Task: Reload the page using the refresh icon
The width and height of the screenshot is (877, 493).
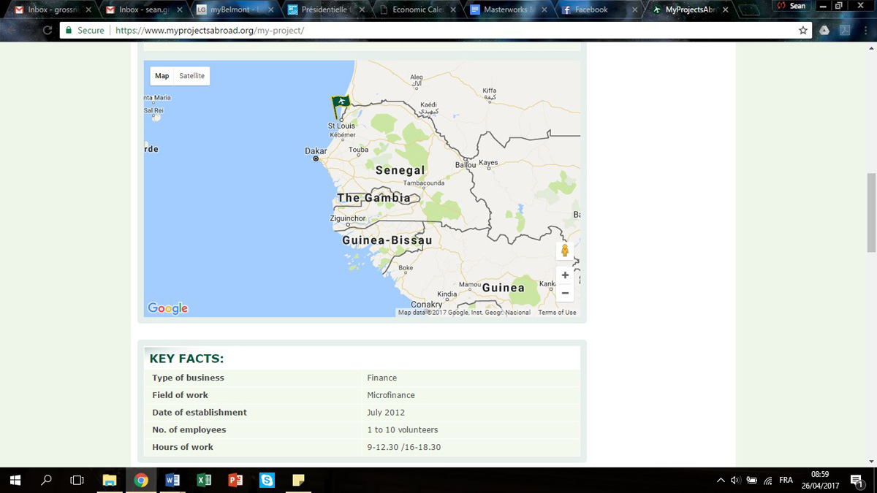Action: coord(48,31)
